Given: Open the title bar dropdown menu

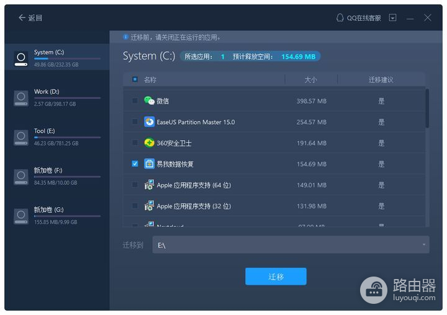Looking at the screenshot, I should pyautogui.click(x=392, y=18).
